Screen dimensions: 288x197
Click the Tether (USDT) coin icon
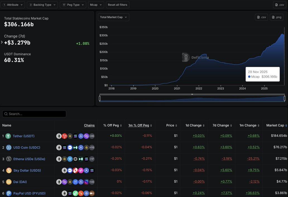(x=8, y=136)
